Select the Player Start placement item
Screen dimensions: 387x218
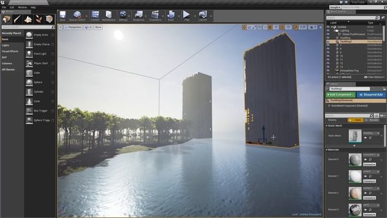click(x=40, y=63)
